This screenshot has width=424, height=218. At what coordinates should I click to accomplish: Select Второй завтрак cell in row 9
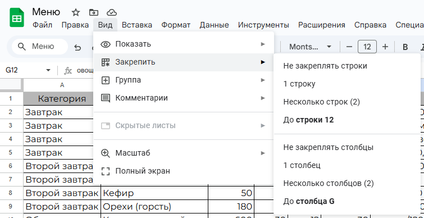click(62, 207)
